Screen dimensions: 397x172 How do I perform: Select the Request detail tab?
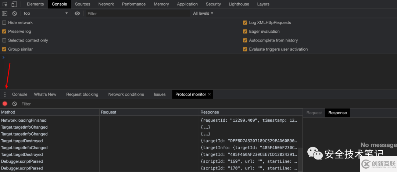coord(314,113)
